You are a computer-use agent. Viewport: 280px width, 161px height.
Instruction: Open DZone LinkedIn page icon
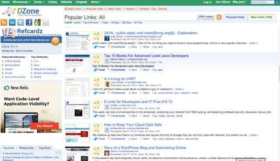coord(12,22)
